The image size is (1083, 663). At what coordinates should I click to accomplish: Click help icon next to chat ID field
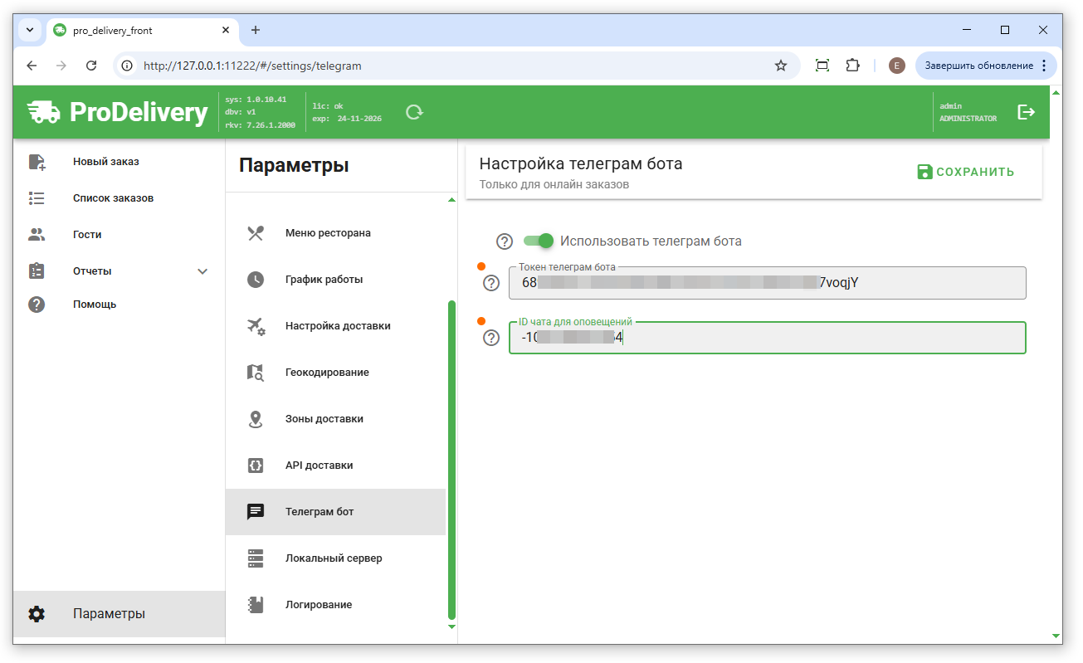[x=491, y=339]
